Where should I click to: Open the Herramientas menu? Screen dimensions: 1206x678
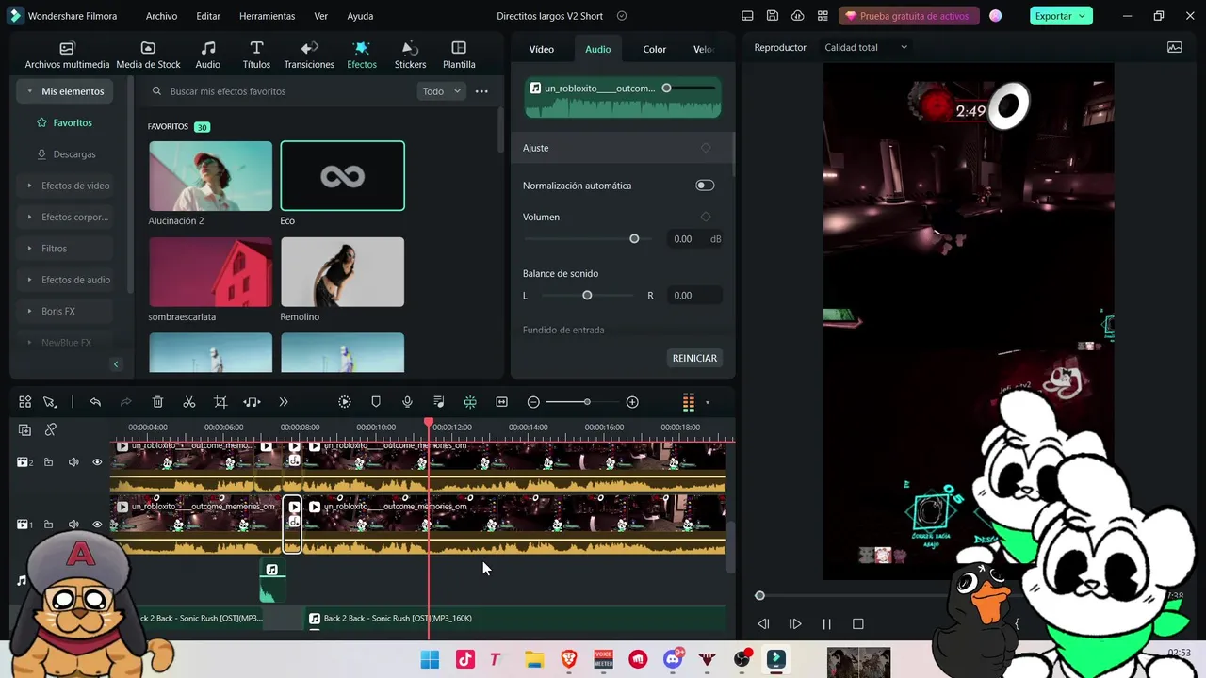[267, 16]
